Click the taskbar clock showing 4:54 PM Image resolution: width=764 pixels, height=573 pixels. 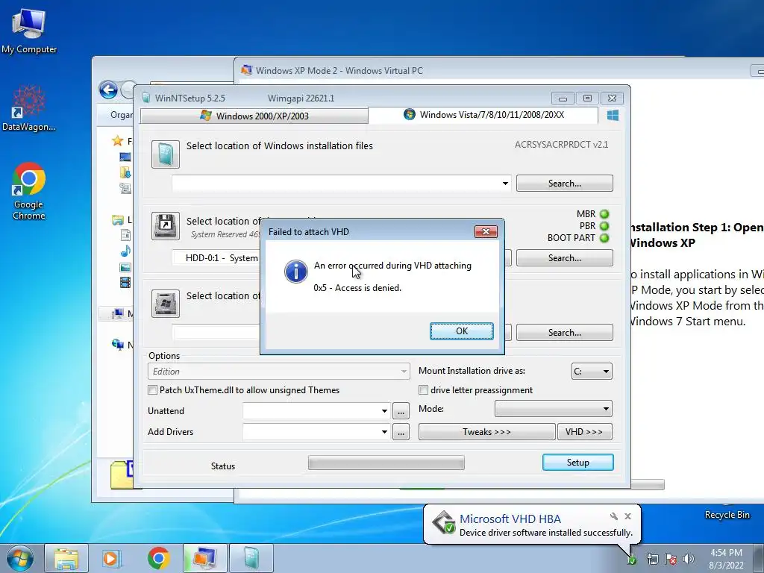pyautogui.click(x=726, y=559)
